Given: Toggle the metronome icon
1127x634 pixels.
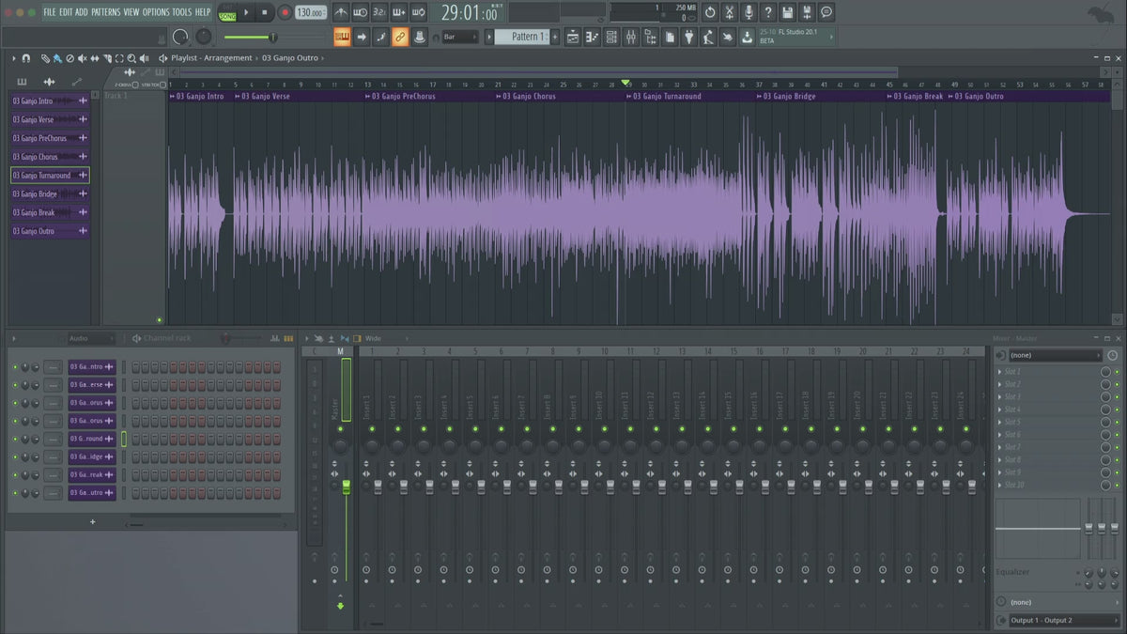Looking at the screenshot, I should tap(340, 13).
